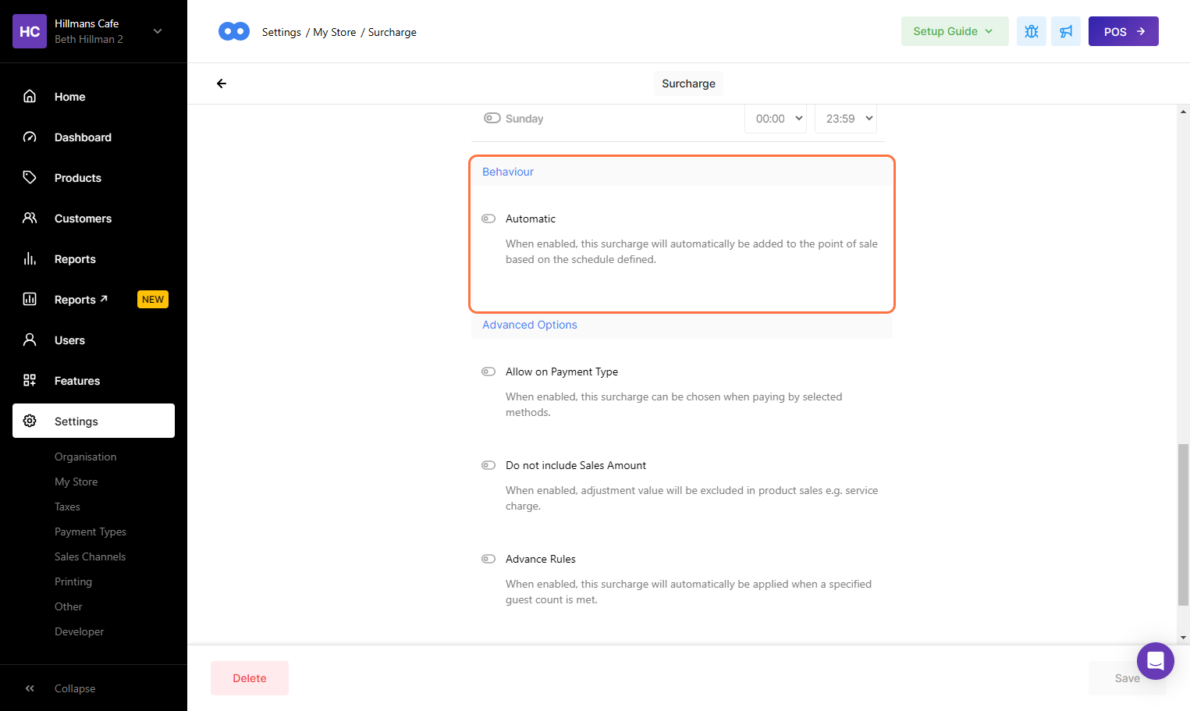This screenshot has width=1190, height=711.
Task: Open Features in sidebar
Action: click(x=76, y=381)
